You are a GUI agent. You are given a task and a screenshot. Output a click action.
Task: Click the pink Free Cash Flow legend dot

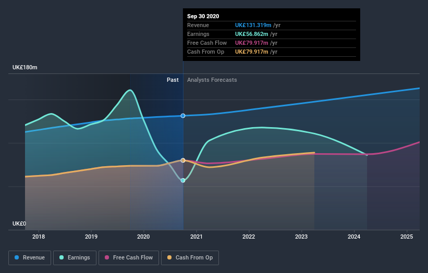point(107,257)
